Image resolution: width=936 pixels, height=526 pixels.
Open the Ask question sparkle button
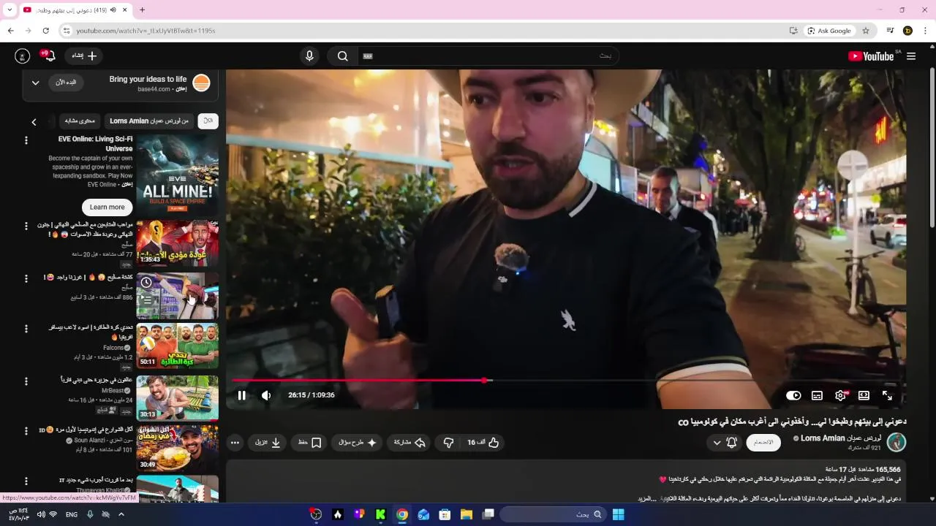click(357, 443)
